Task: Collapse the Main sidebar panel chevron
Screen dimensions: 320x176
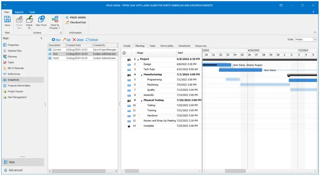Action: (x=42, y=38)
